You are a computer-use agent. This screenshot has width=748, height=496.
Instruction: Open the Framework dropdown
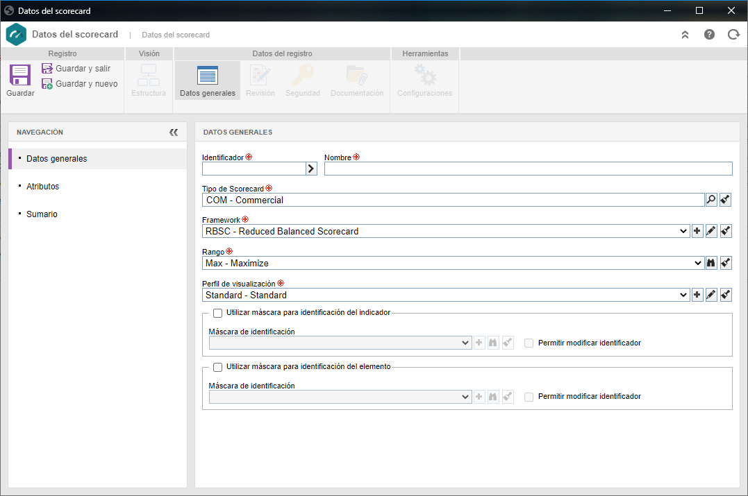click(446, 231)
